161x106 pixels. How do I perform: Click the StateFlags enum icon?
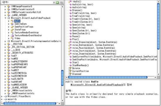coord(12,30)
